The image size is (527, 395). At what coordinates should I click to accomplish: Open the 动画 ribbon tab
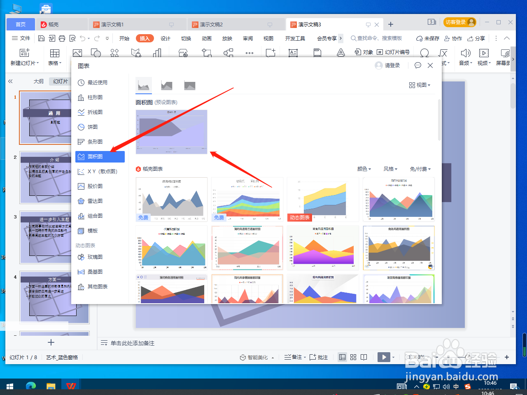pos(207,38)
